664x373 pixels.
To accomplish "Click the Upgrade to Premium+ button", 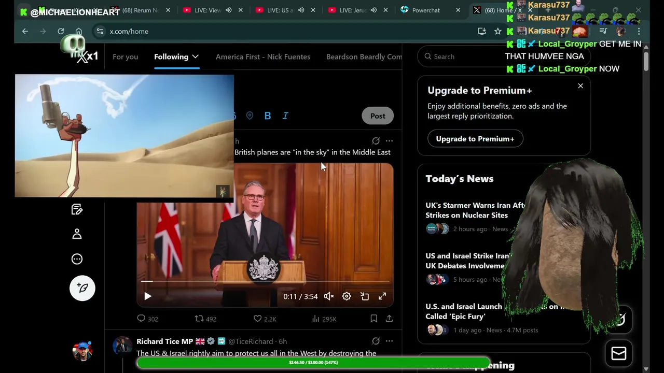I will [x=475, y=139].
